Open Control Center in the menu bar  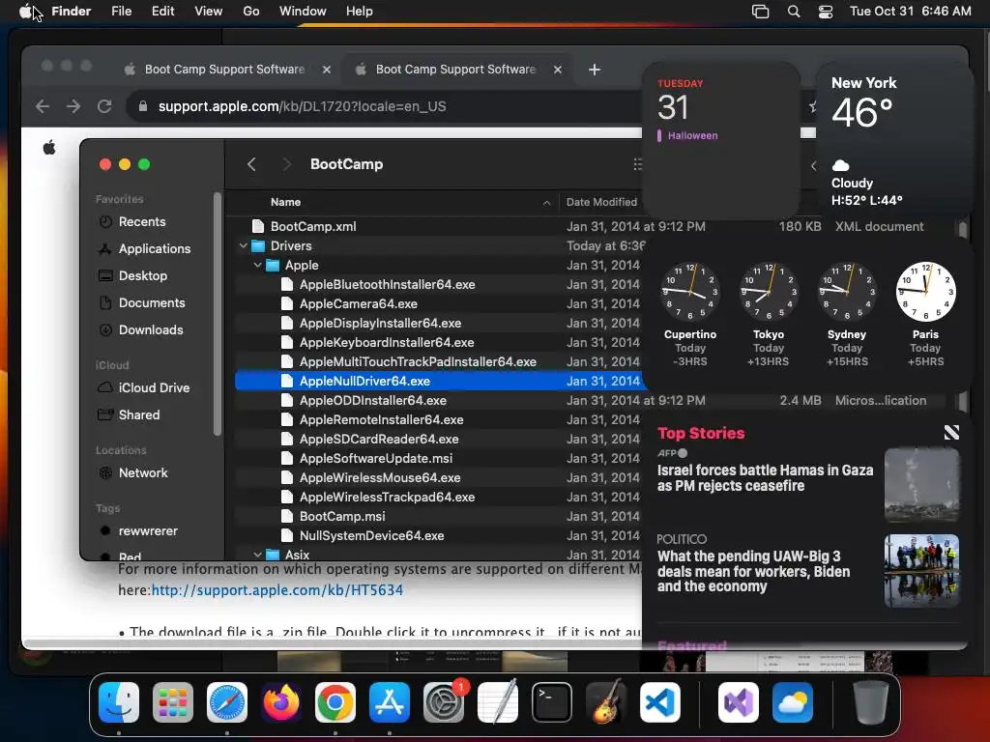pyautogui.click(x=826, y=12)
